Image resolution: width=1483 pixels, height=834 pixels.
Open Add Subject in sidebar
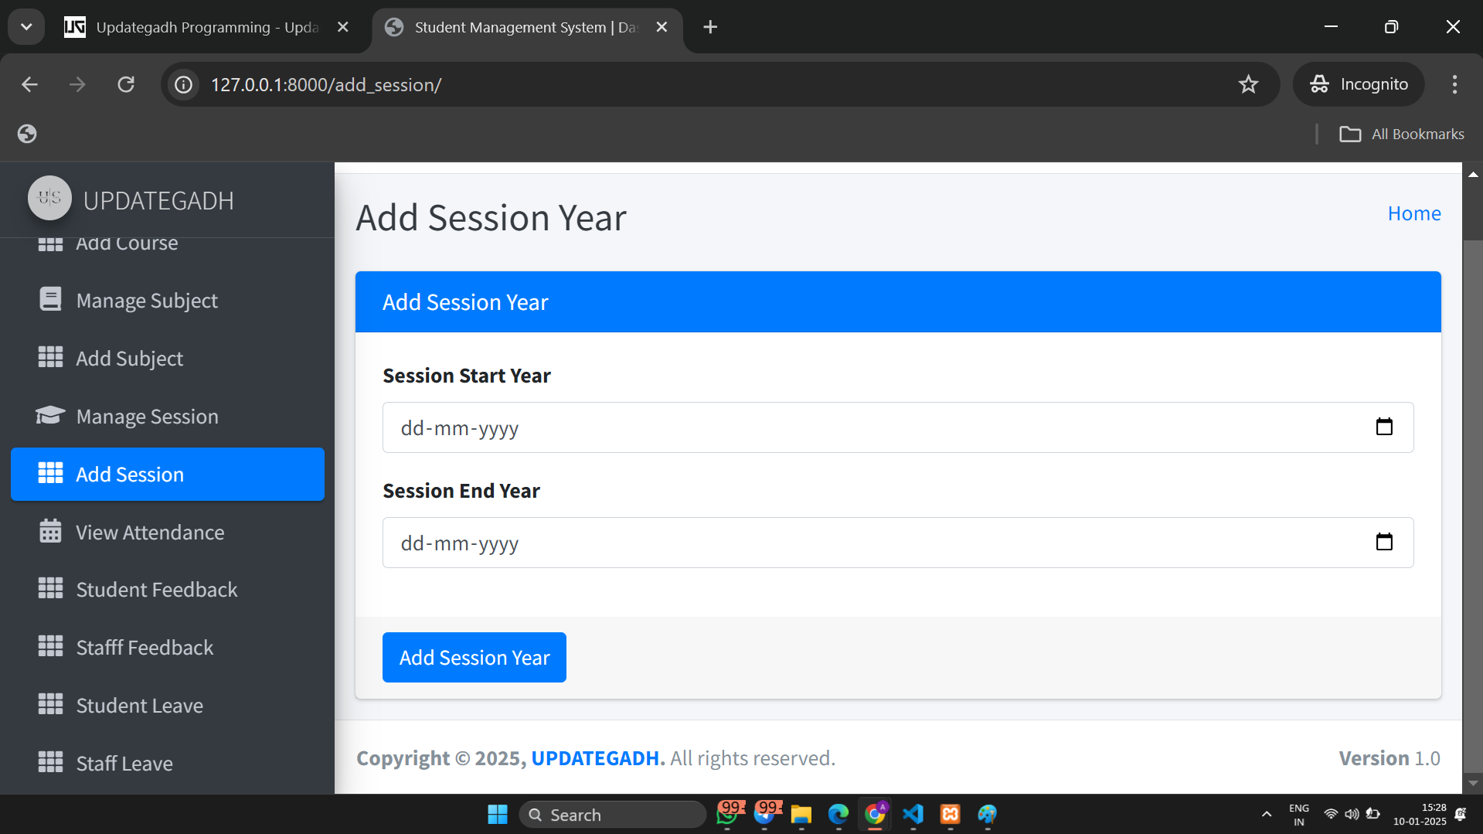tap(168, 358)
